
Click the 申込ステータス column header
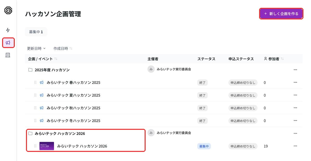click(241, 59)
